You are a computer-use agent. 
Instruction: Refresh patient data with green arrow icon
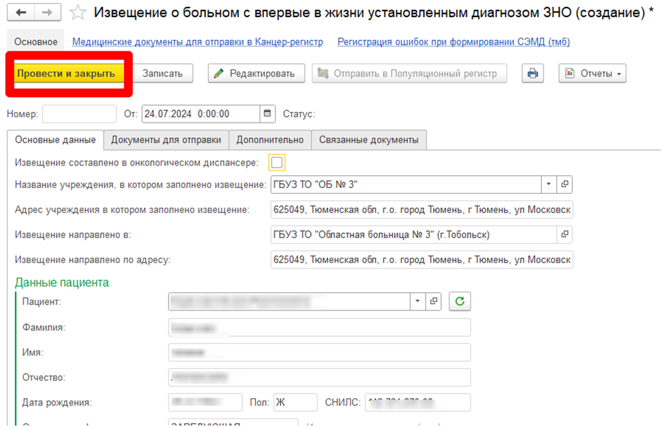pyautogui.click(x=460, y=301)
